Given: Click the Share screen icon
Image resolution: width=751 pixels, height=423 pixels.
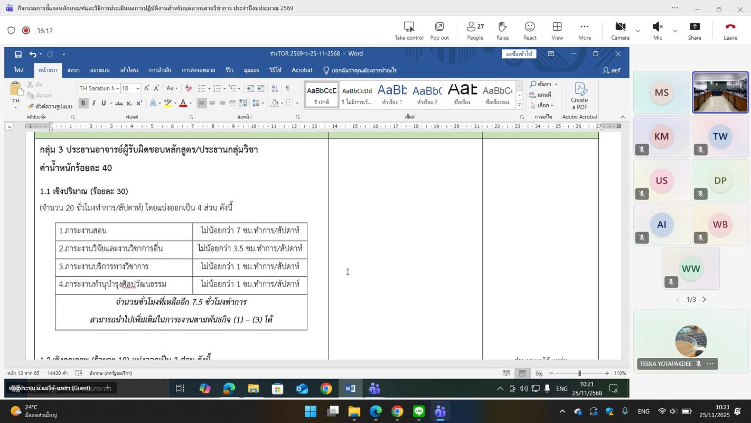Looking at the screenshot, I should (694, 31).
